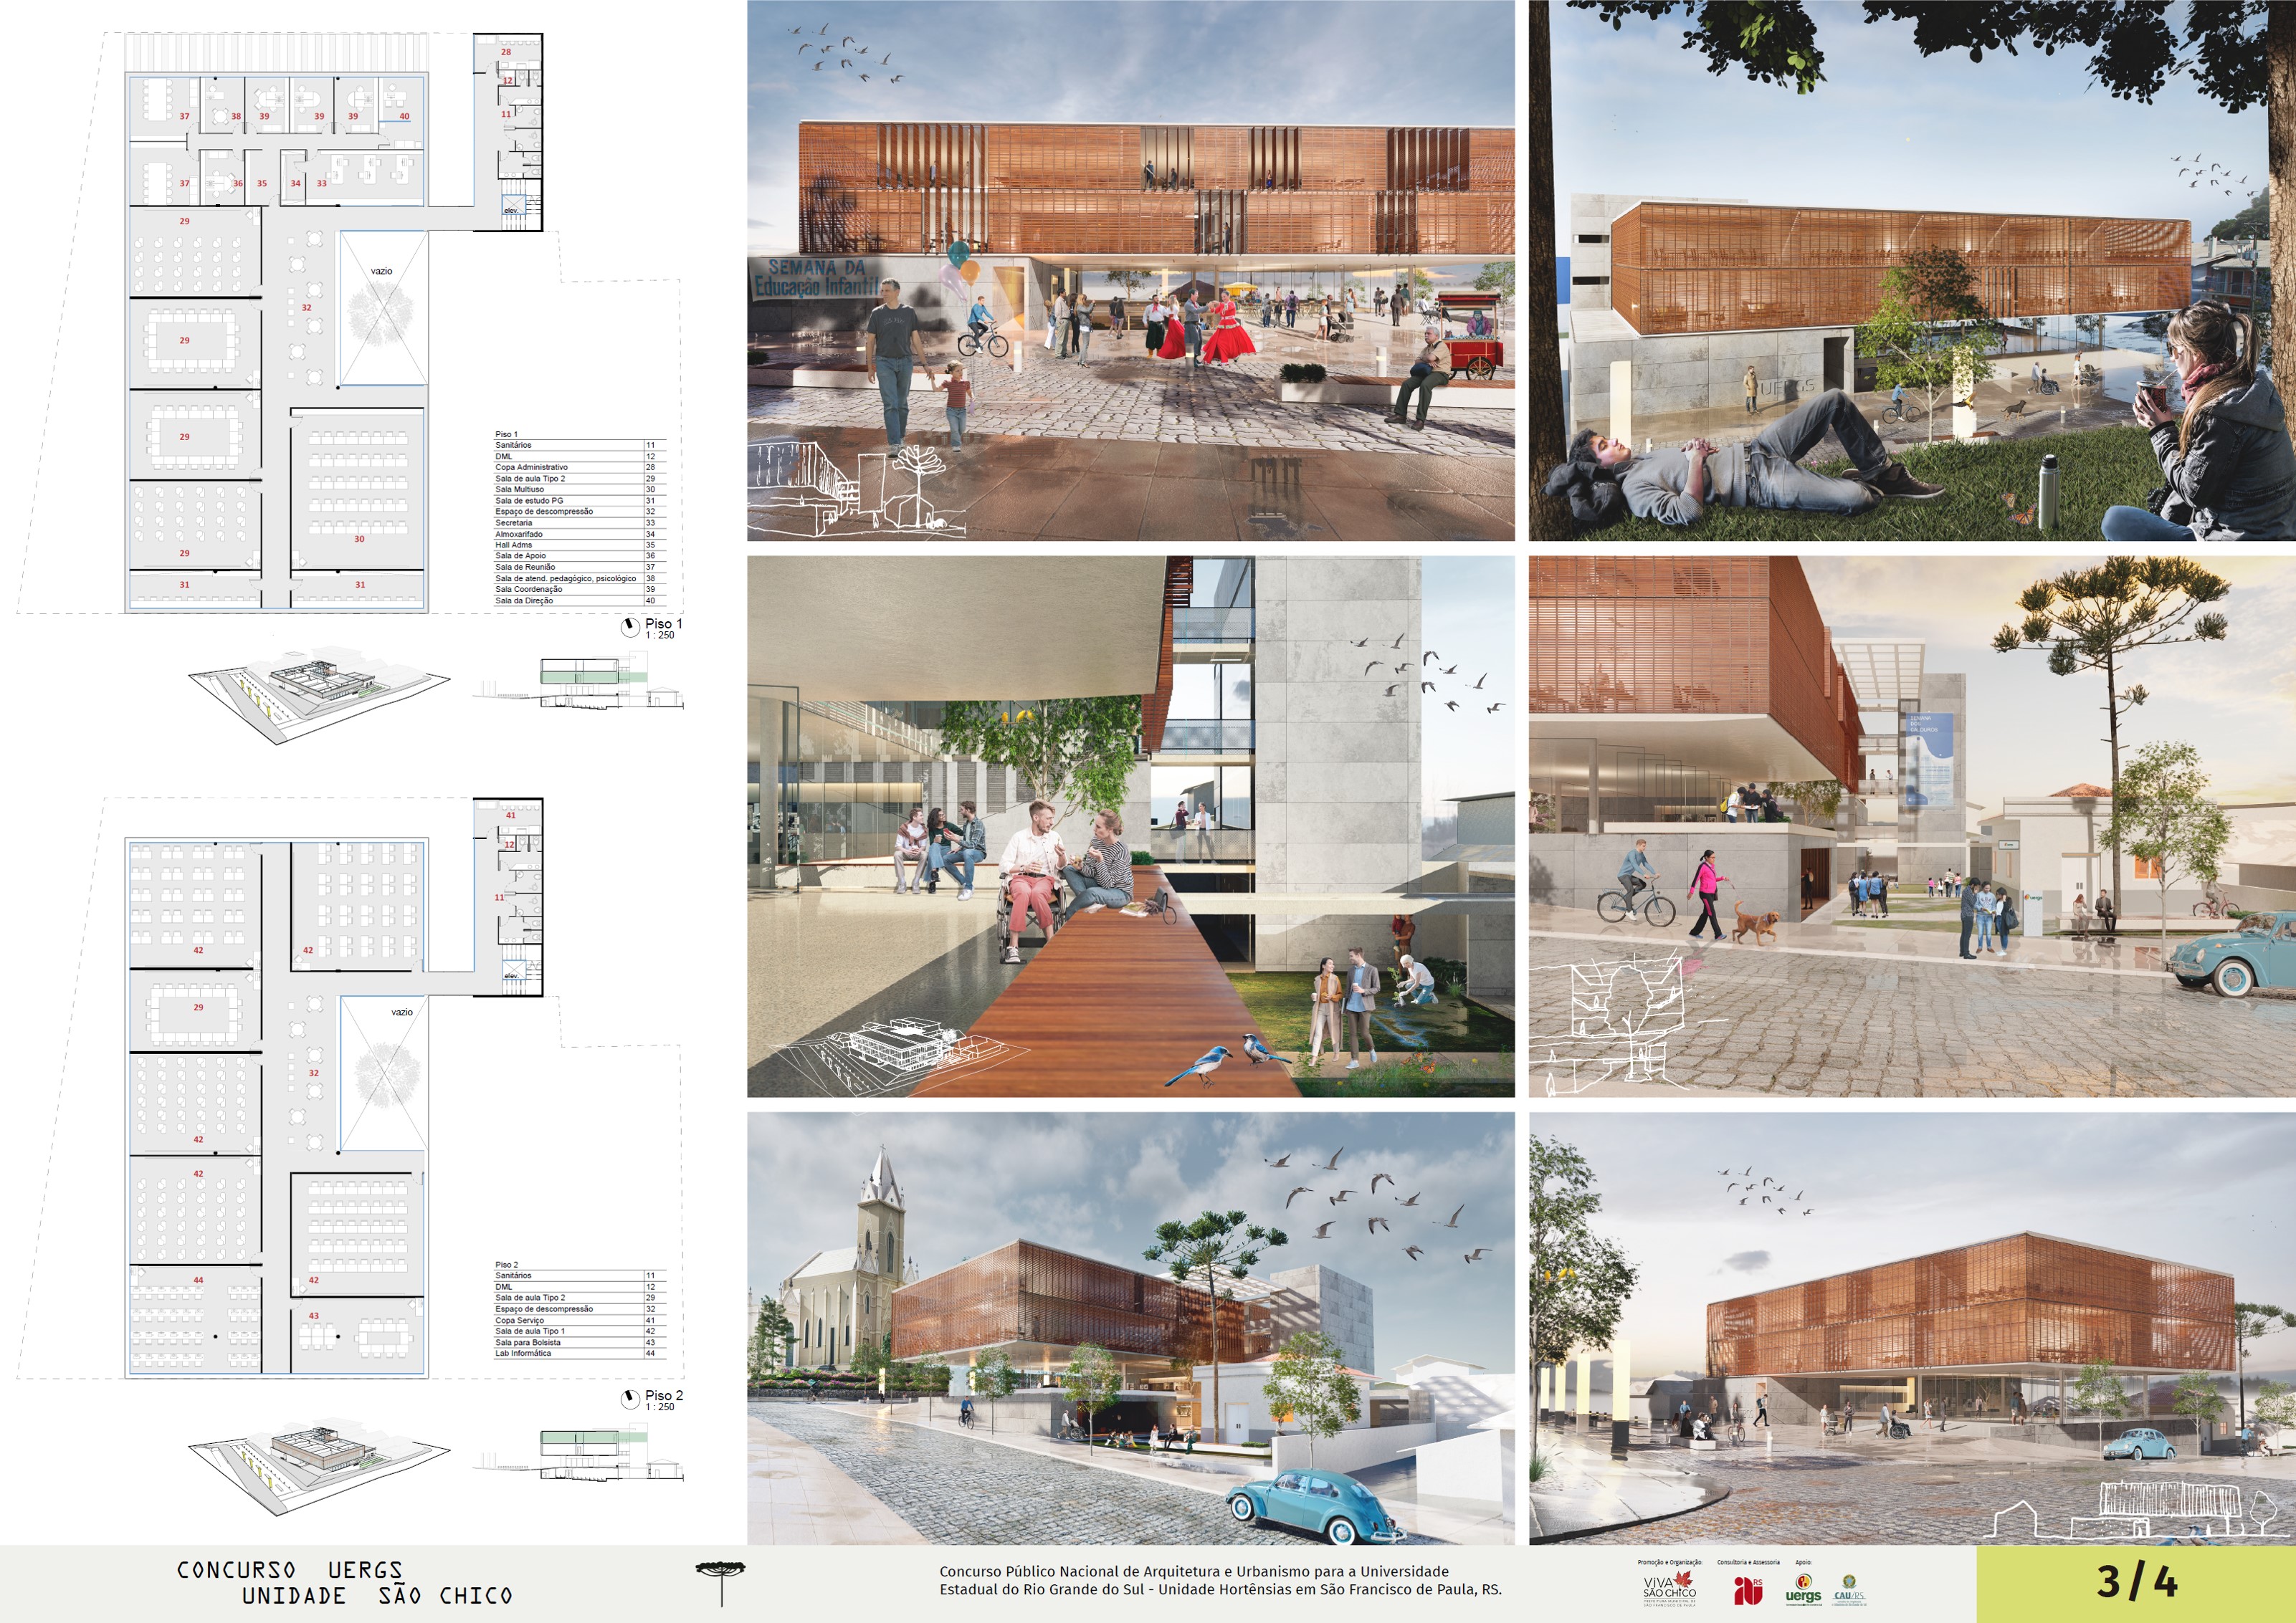Screen dimensions: 2296x1623
Task: Open the wooden deck render with blue birds
Action: point(1130,826)
